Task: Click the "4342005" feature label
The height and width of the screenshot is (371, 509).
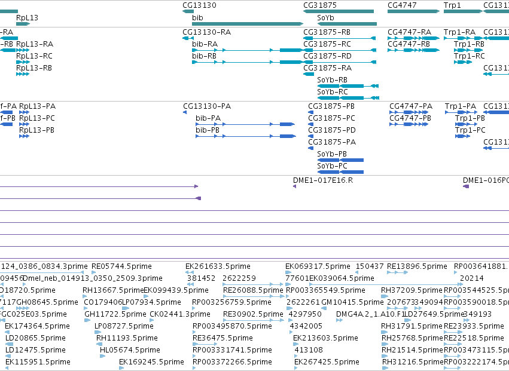Action: [x=306, y=326]
